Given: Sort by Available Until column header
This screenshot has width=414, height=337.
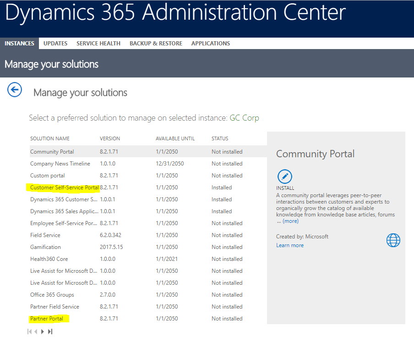Looking at the screenshot, I should 175,138.
